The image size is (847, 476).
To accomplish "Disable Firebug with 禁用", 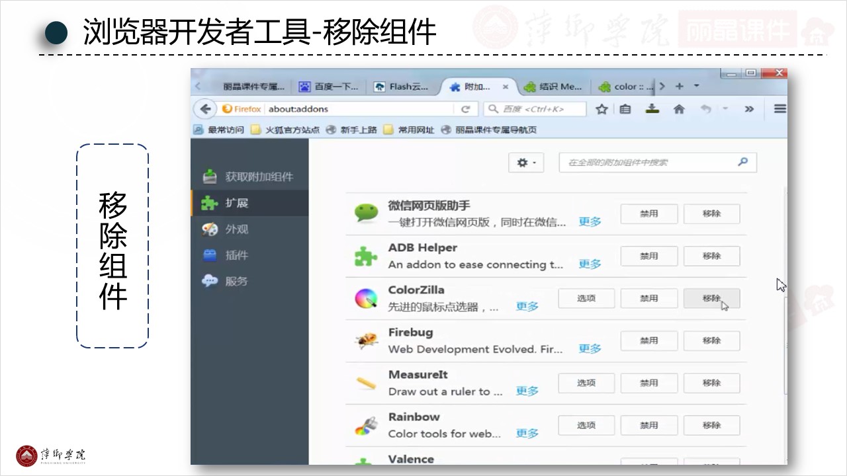I will pos(649,340).
